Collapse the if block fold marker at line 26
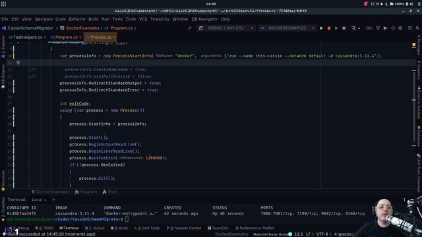The width and height of the screenshot is (422, 237). (29, 165)
